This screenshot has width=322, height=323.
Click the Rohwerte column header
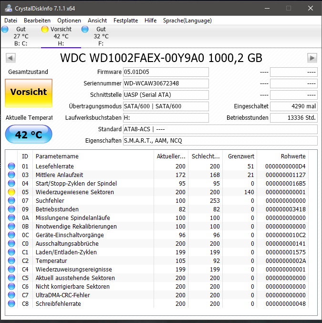coord(282,156)
